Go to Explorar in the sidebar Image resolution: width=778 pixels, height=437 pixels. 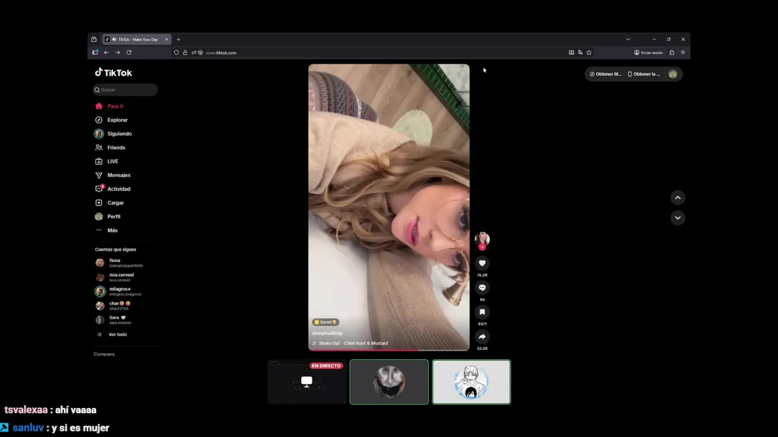[117, 120]
